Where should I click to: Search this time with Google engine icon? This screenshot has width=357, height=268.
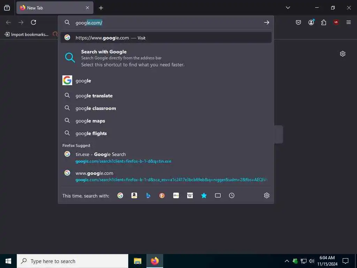pos(120,195)
